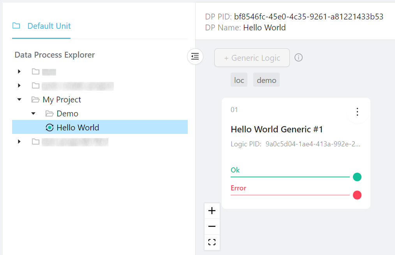The image size is (395, 255).
Task: Open the three-dot menu on logic card
Action: (357, 112)
